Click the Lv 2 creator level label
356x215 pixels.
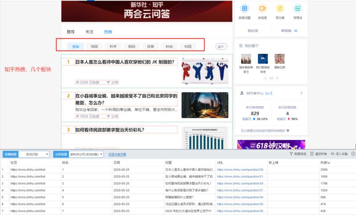pos(269,93)
